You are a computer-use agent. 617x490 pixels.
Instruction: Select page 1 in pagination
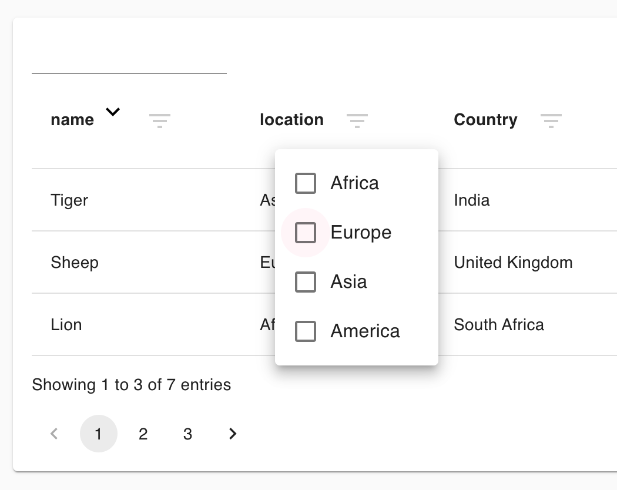click(x=98, y=434)
